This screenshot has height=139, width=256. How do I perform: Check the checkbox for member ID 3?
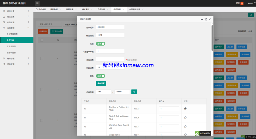point(42,89)
